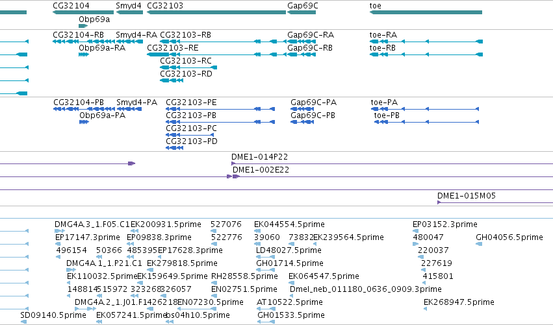Open the toe gene label
Image resolution: width=553 pixels, height=325 pixels.
375,6
